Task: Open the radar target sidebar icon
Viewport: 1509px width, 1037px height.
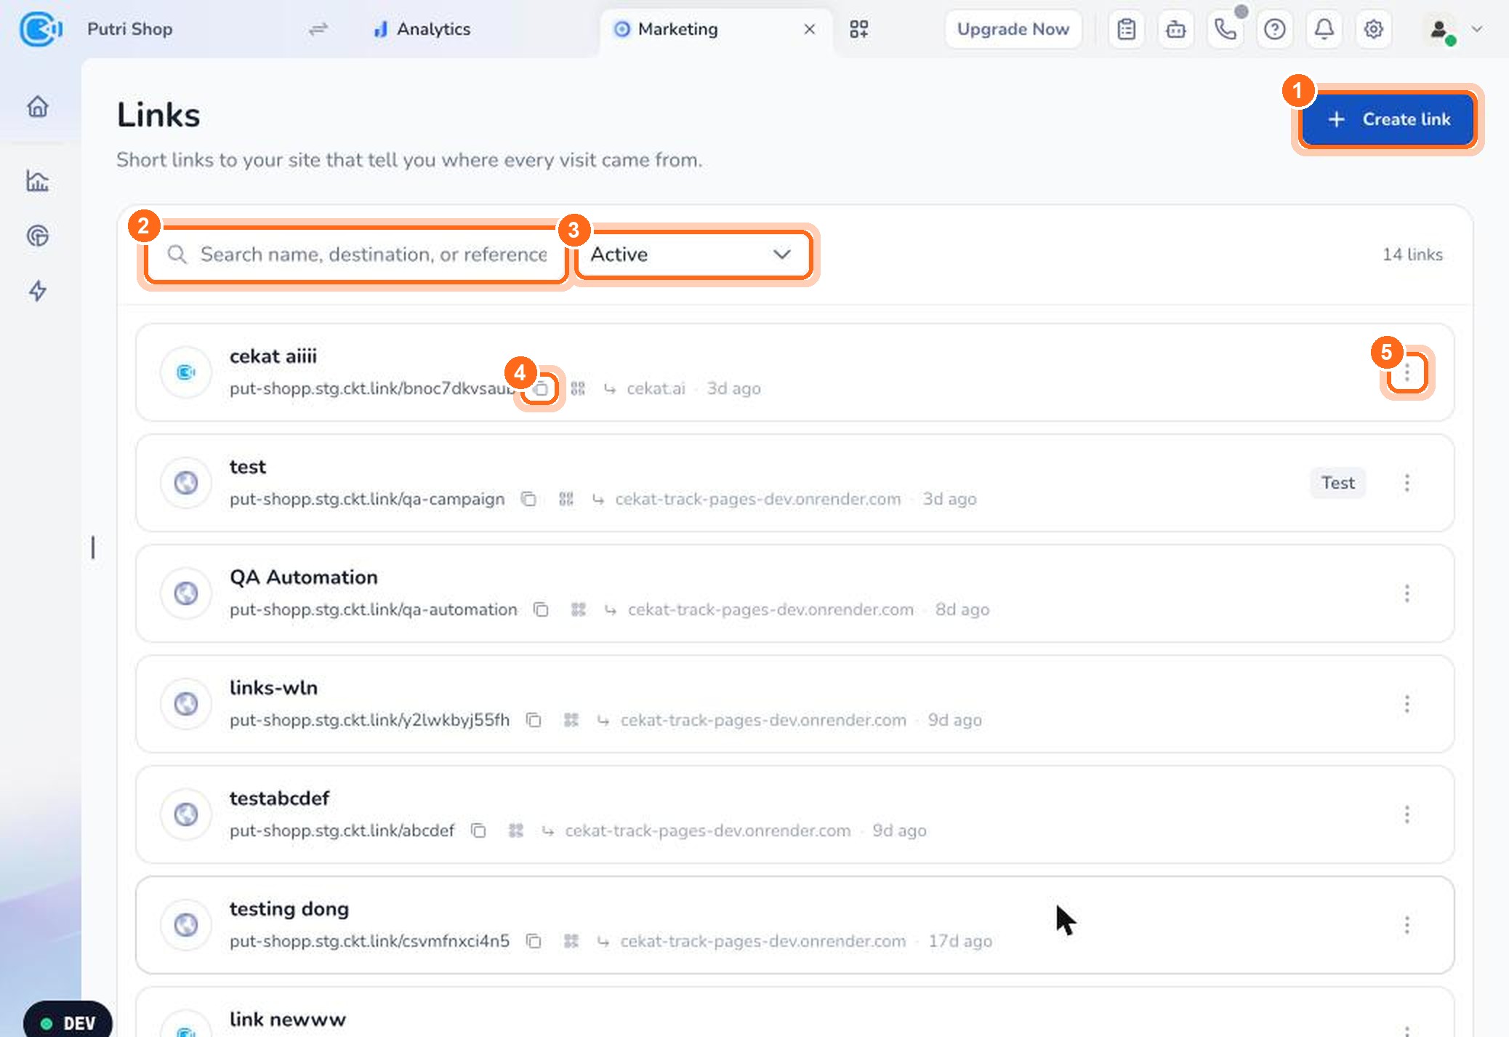Action: 38,236
